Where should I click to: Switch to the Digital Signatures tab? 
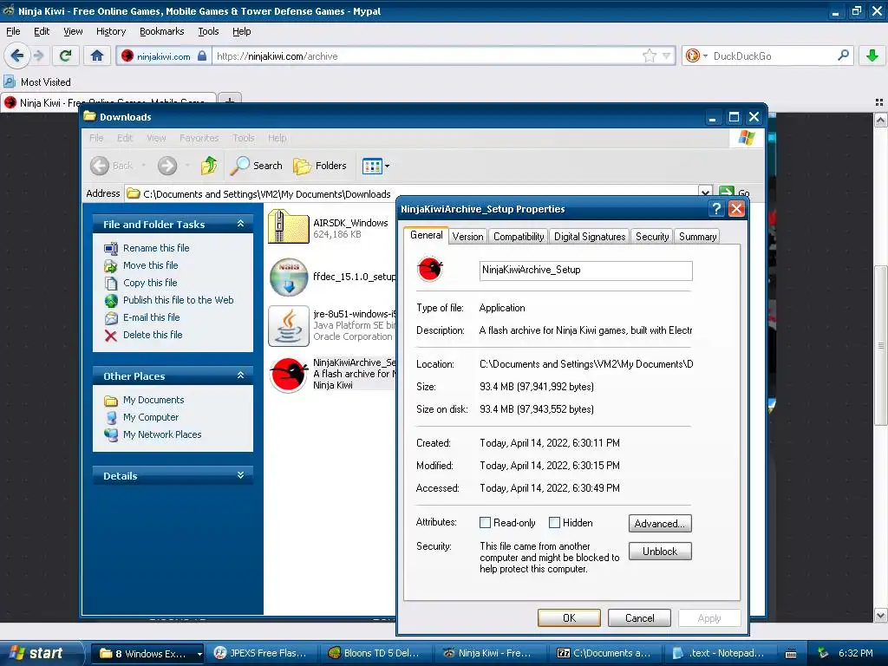(x=590, y=237)
